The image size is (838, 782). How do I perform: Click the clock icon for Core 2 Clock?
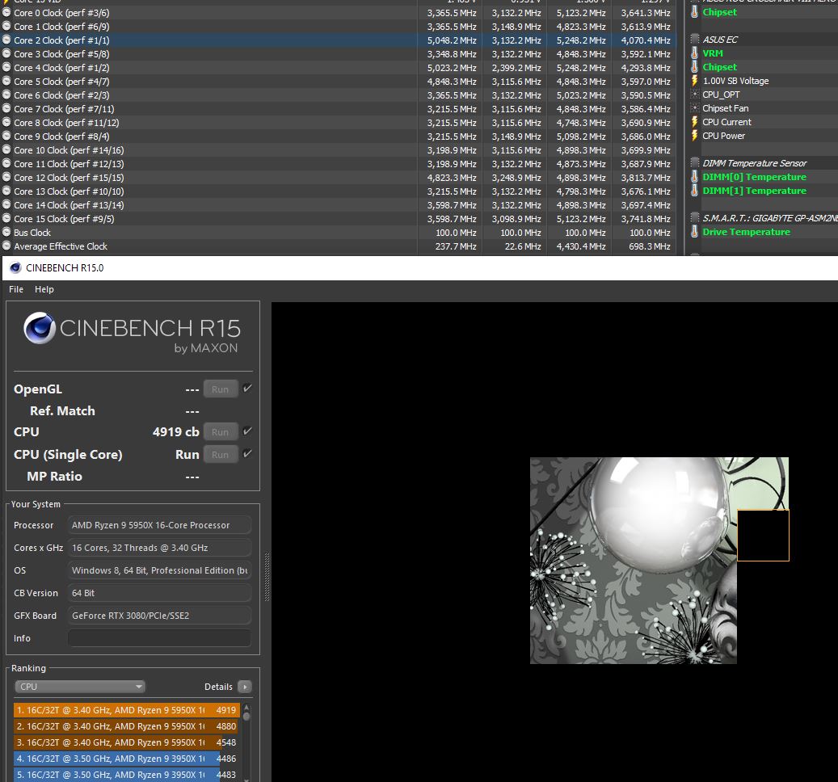point(6,40)
